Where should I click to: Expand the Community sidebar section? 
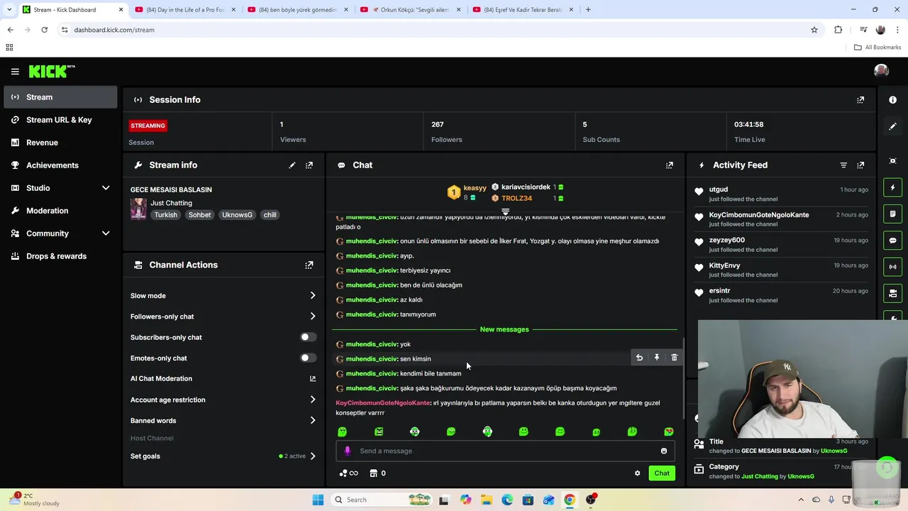(x=106, y=233)
